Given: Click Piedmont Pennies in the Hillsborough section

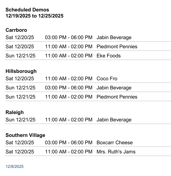Looking at the screenshot, I should point(117,97).
